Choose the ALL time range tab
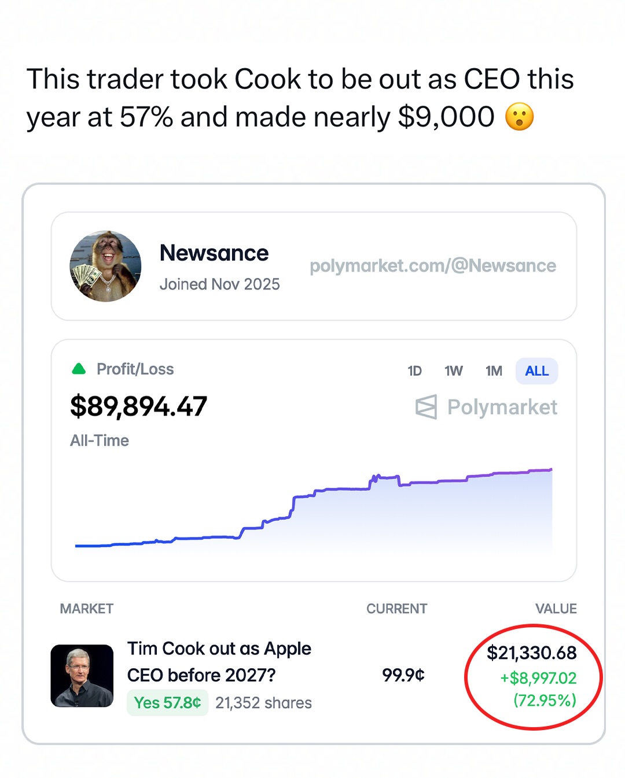This screenshot has height=778, width=625. click(536, 371)
